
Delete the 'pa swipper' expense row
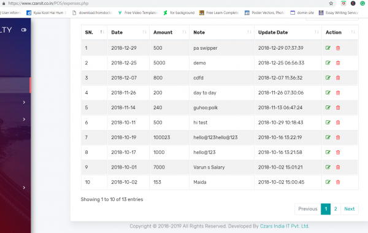coord(338,48)
